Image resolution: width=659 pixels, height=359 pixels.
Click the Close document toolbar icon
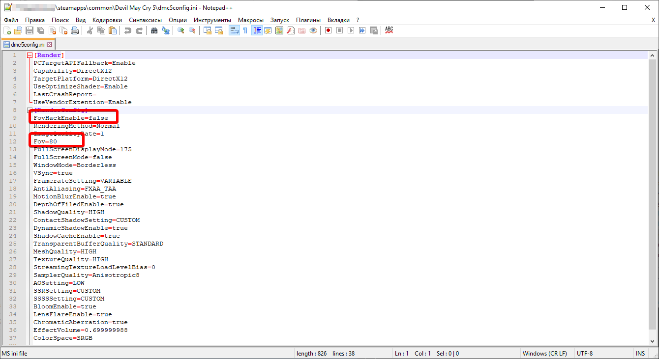point(52,30)
